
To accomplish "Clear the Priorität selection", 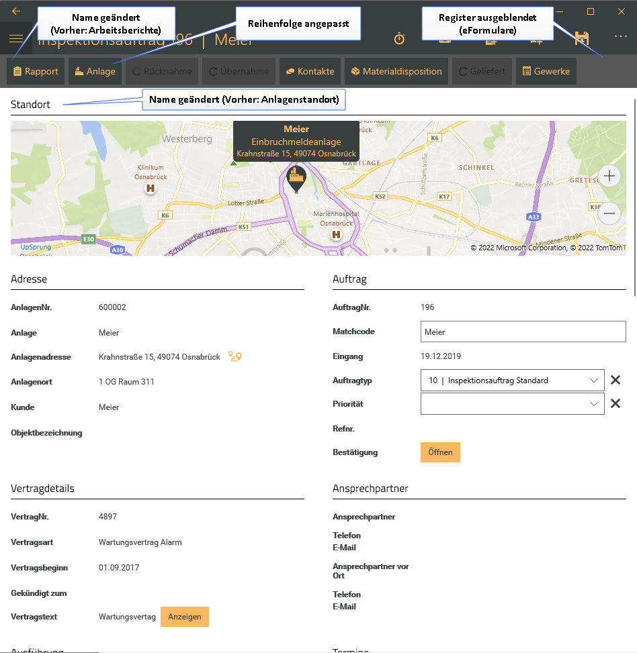I will pos(615,404).
